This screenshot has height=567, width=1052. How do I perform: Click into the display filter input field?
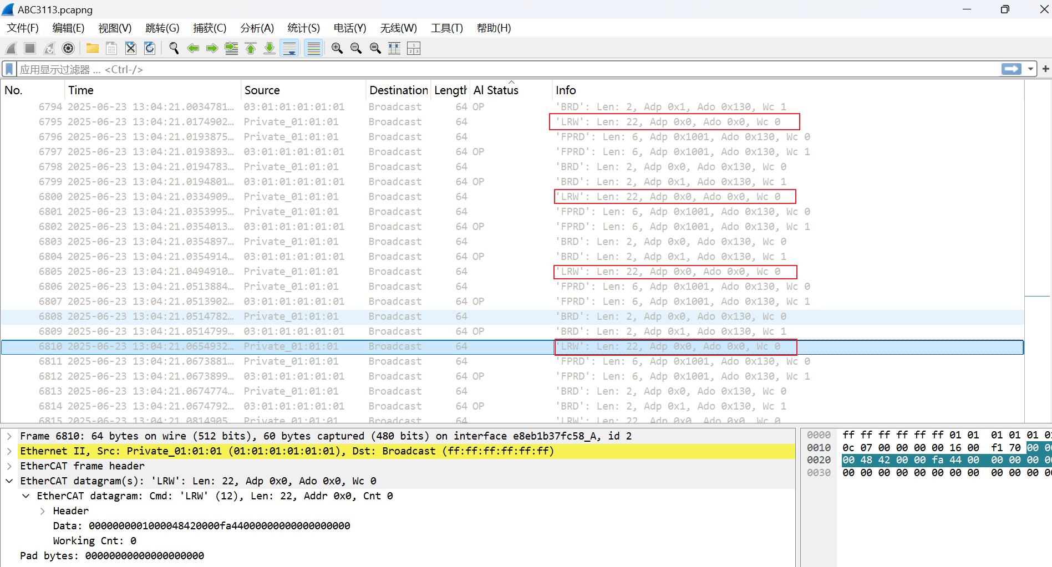tap(507, 69)
